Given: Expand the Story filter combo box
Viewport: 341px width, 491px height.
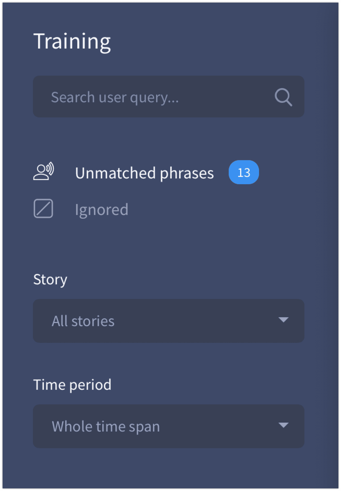Looking at the screenshot, I should [169, 321].
